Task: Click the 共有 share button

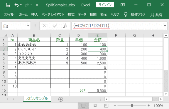Action: coord(156,15)
